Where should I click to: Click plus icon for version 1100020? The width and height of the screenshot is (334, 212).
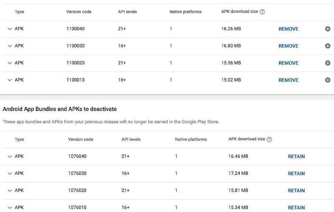(328, 63)
